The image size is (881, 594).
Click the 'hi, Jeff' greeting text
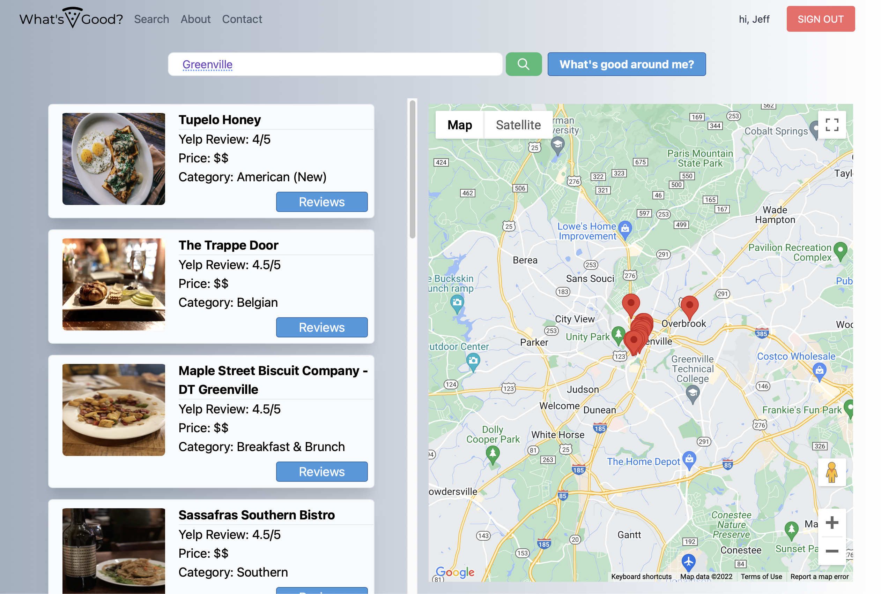pos(754,19)
